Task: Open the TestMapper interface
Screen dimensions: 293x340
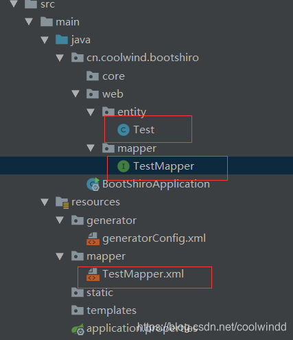Action: click(x=164, y=166)
